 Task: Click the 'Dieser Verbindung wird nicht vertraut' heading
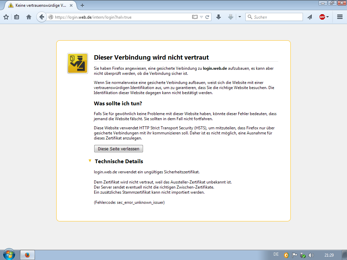pyautogui.click(x=151, y=58)
